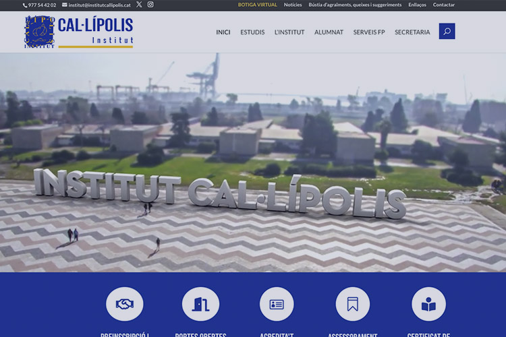Click the phone icon beside 977 54 42 02
Screen dimensions: 506x337
point(25,5)
